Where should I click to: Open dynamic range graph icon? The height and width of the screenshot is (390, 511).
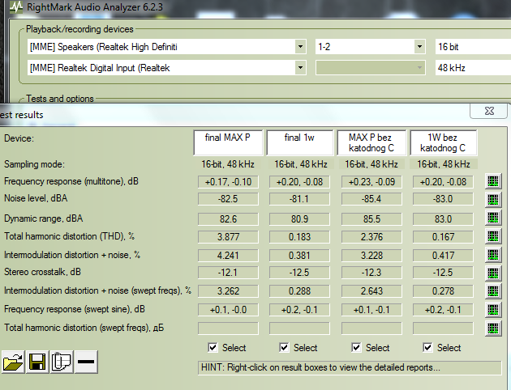point(493,218)
